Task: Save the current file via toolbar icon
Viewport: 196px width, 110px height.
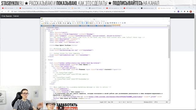Action: [46, 23]
